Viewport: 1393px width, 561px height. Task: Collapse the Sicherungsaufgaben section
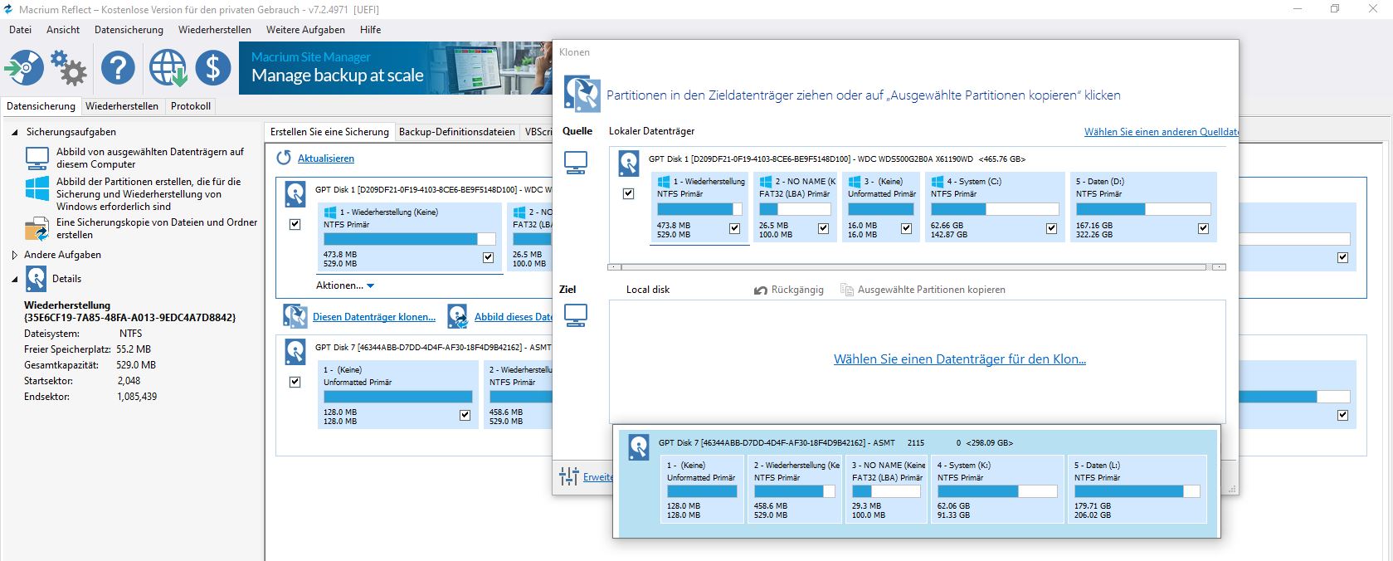coord(14,132)
